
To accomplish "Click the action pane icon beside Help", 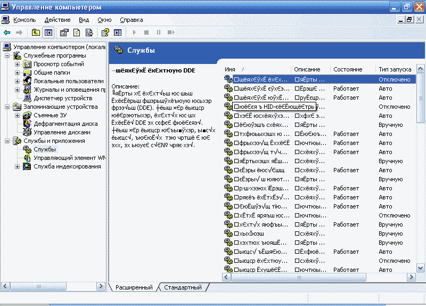I will pos(118,33).
